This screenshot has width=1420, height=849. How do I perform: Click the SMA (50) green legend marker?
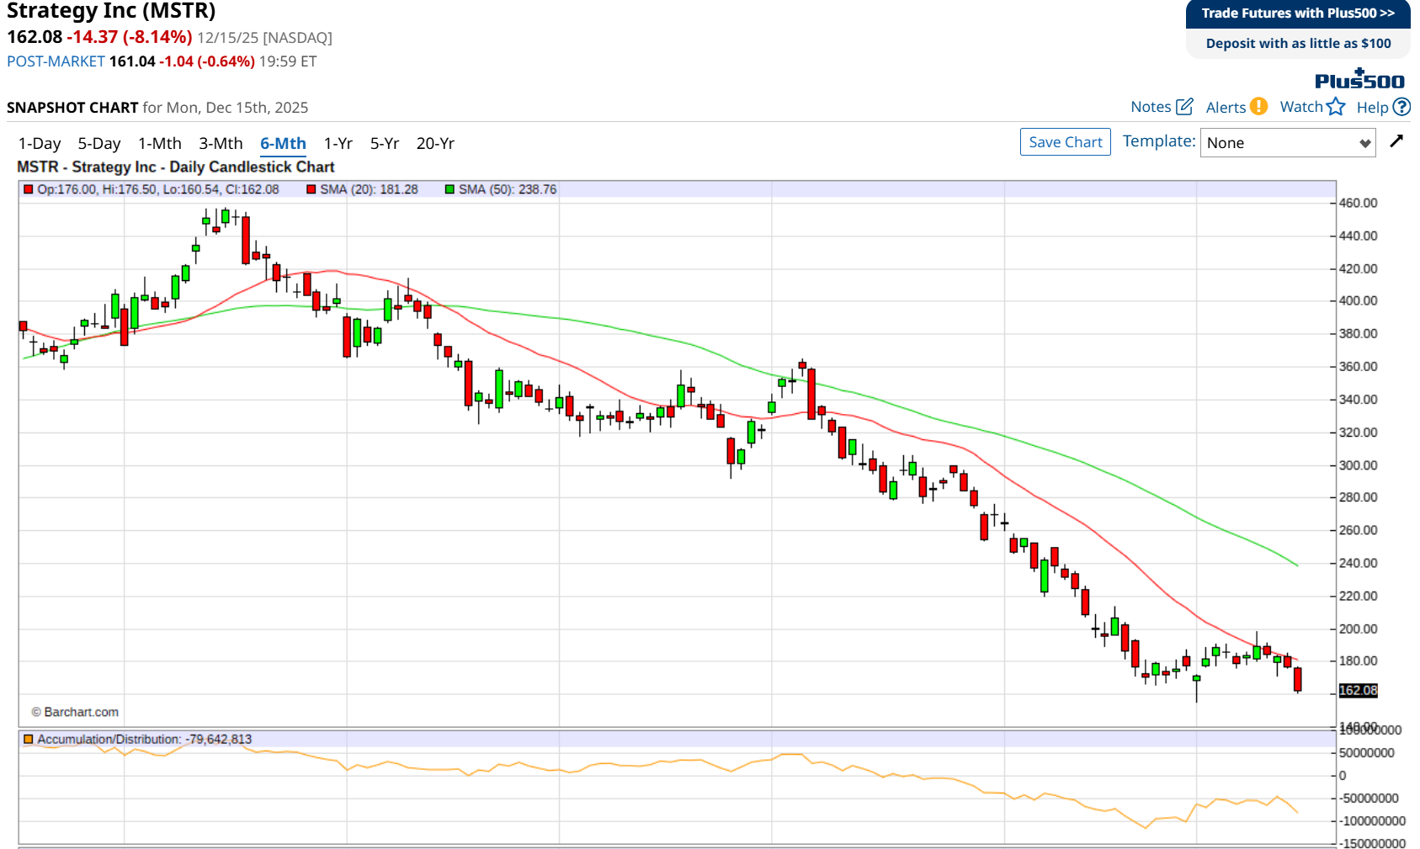pos(449,189)
